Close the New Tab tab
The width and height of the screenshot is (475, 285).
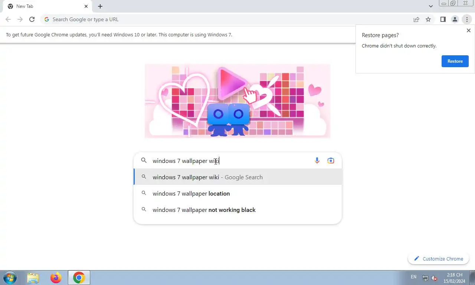coord(86,6)
